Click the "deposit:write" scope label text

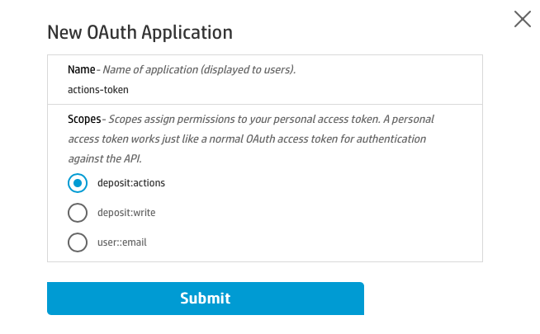tap(126, 213)
